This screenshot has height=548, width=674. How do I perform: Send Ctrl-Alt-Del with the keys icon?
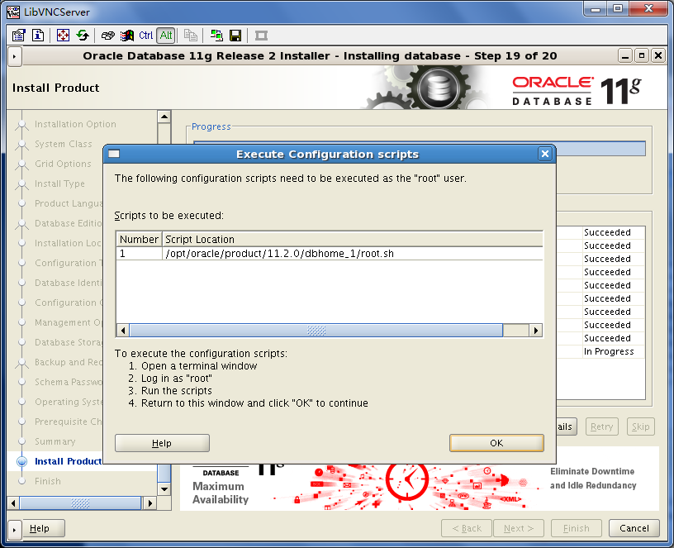point(107,36)
